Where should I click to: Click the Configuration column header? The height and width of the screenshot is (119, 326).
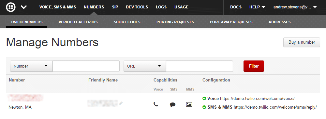pyautogui.click(x=216, y=80)
